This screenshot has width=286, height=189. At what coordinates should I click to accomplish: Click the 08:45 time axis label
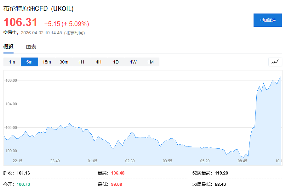pyautogui.click(x=242, y=161)
